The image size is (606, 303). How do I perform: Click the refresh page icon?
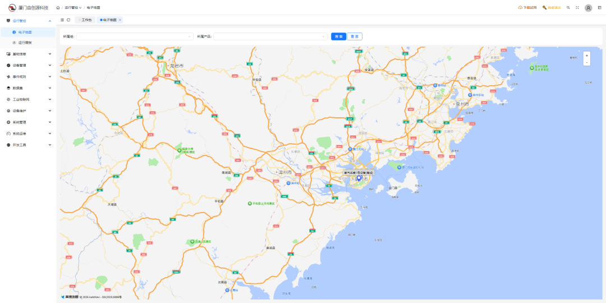[x=68, y=20]
